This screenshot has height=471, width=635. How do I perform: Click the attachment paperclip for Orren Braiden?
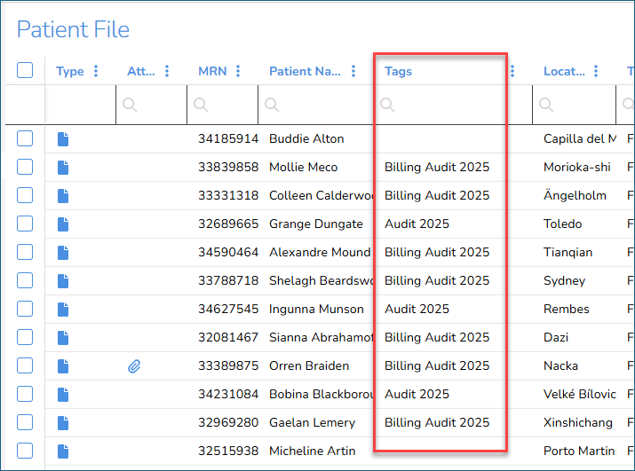tap(134, 365)
